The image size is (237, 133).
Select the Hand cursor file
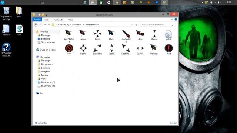tap(111, 35)
